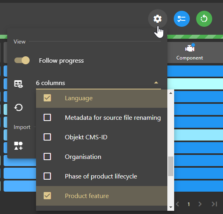Toggle the Follow progress switch
The image size is (223, 214).
coord(22,60)
